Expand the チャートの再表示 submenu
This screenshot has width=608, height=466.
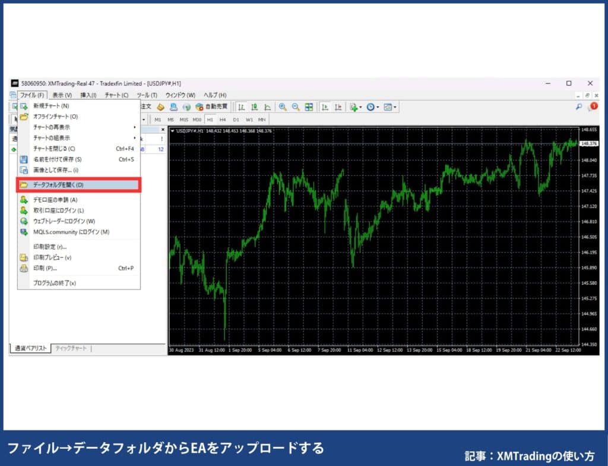[79, 127]
